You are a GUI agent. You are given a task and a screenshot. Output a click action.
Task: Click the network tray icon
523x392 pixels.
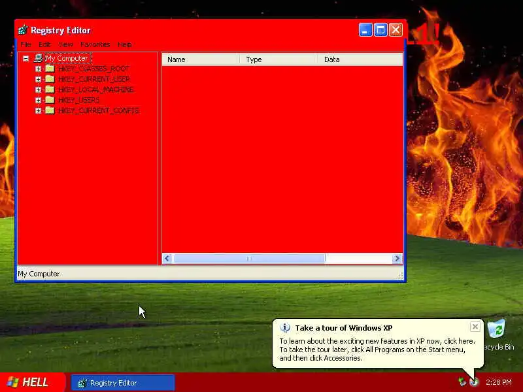462,382
